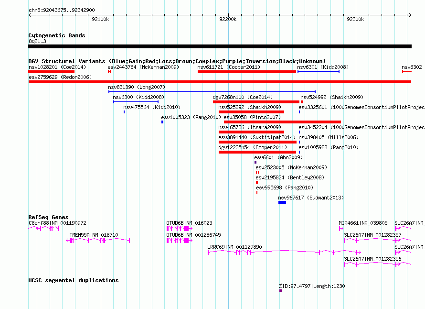This screenshot has height=309, width=425.
Task: Open the OTUD6B|NM_001286745 gene label
Action: pyautogui.click(x=193, y=235)
